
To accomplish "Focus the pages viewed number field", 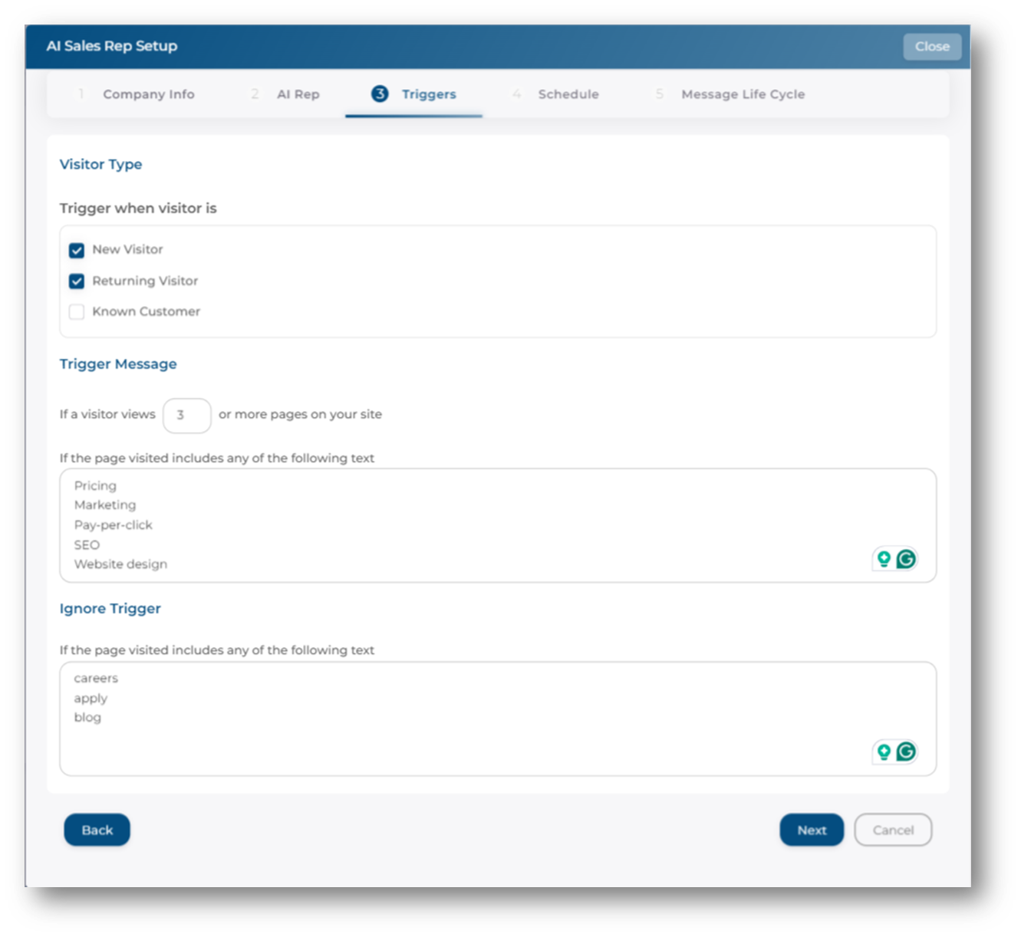I will 187,415.
